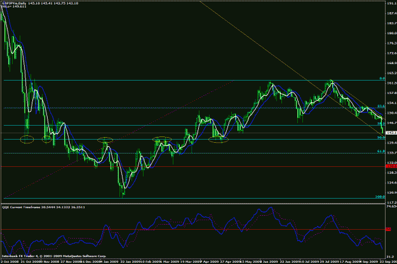397x264 pixels.
Task: Click the 120.9 price scale value
Action: 392,192
